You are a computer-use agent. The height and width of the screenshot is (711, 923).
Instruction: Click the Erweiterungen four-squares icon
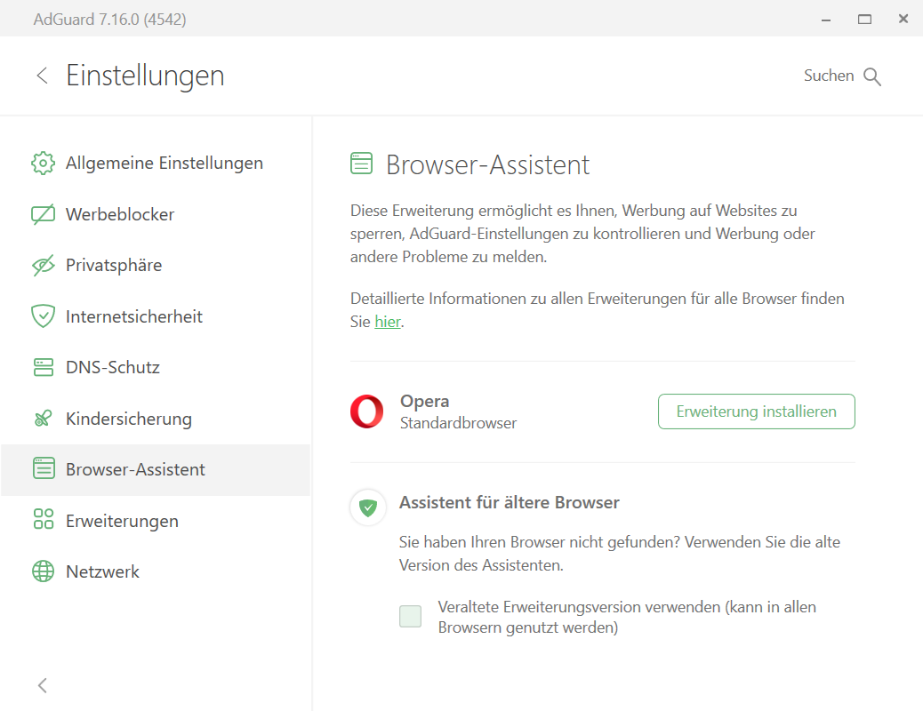click(44, 519)
